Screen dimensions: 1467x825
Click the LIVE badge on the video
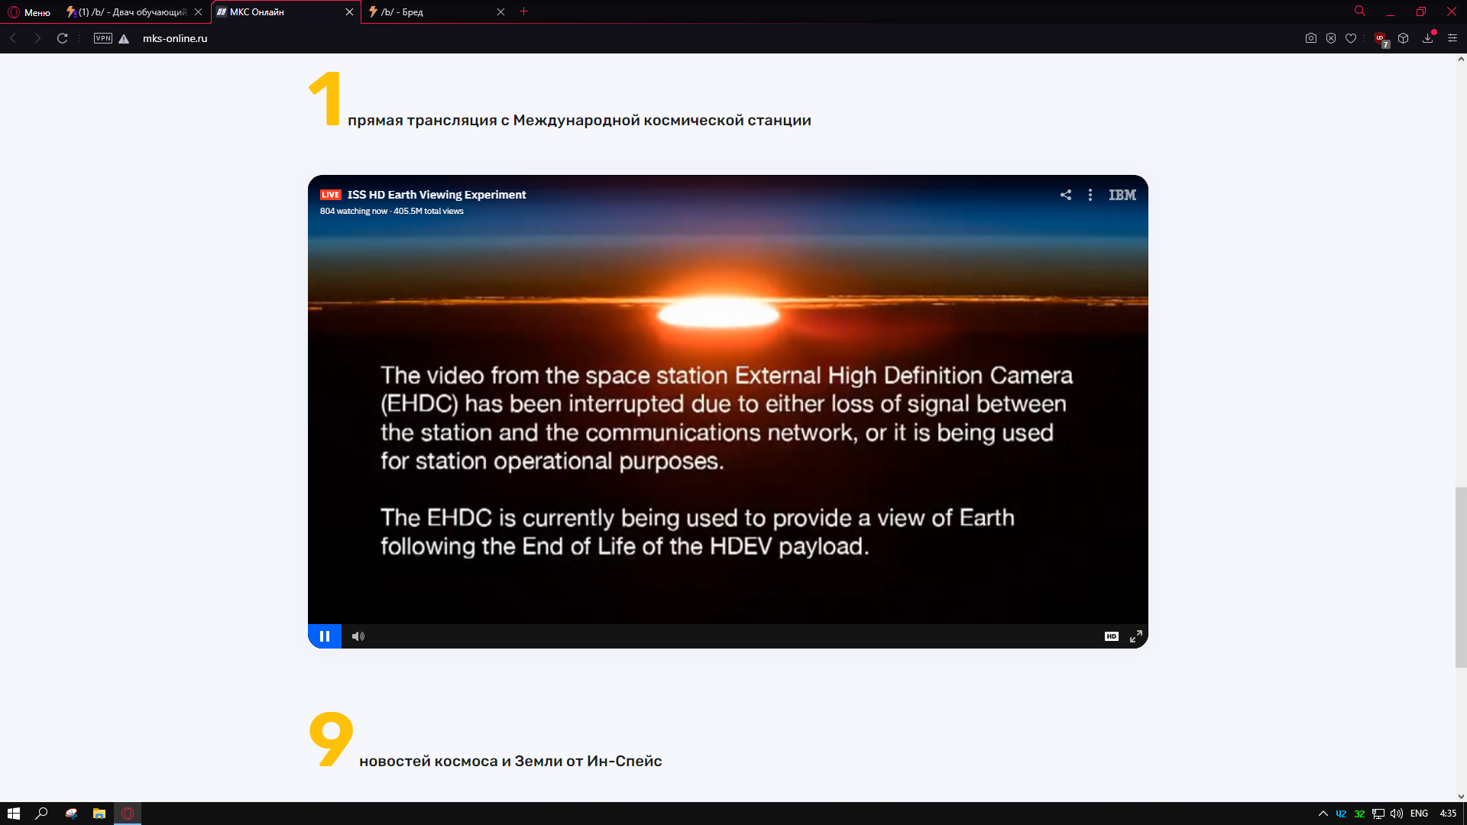[x=331, y=195]
